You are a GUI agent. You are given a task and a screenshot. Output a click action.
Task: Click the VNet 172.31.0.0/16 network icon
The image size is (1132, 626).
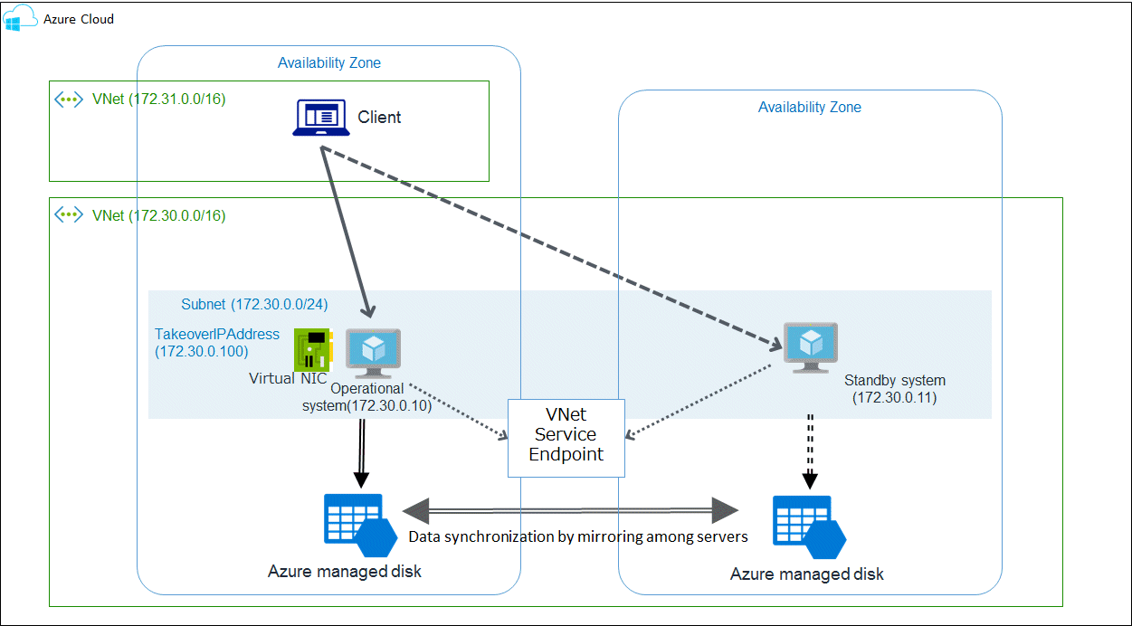[x=69, y=99]
